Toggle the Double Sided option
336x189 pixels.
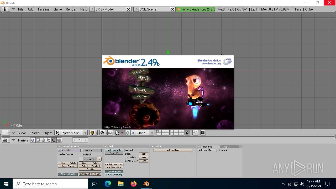[x=114, y=172]
